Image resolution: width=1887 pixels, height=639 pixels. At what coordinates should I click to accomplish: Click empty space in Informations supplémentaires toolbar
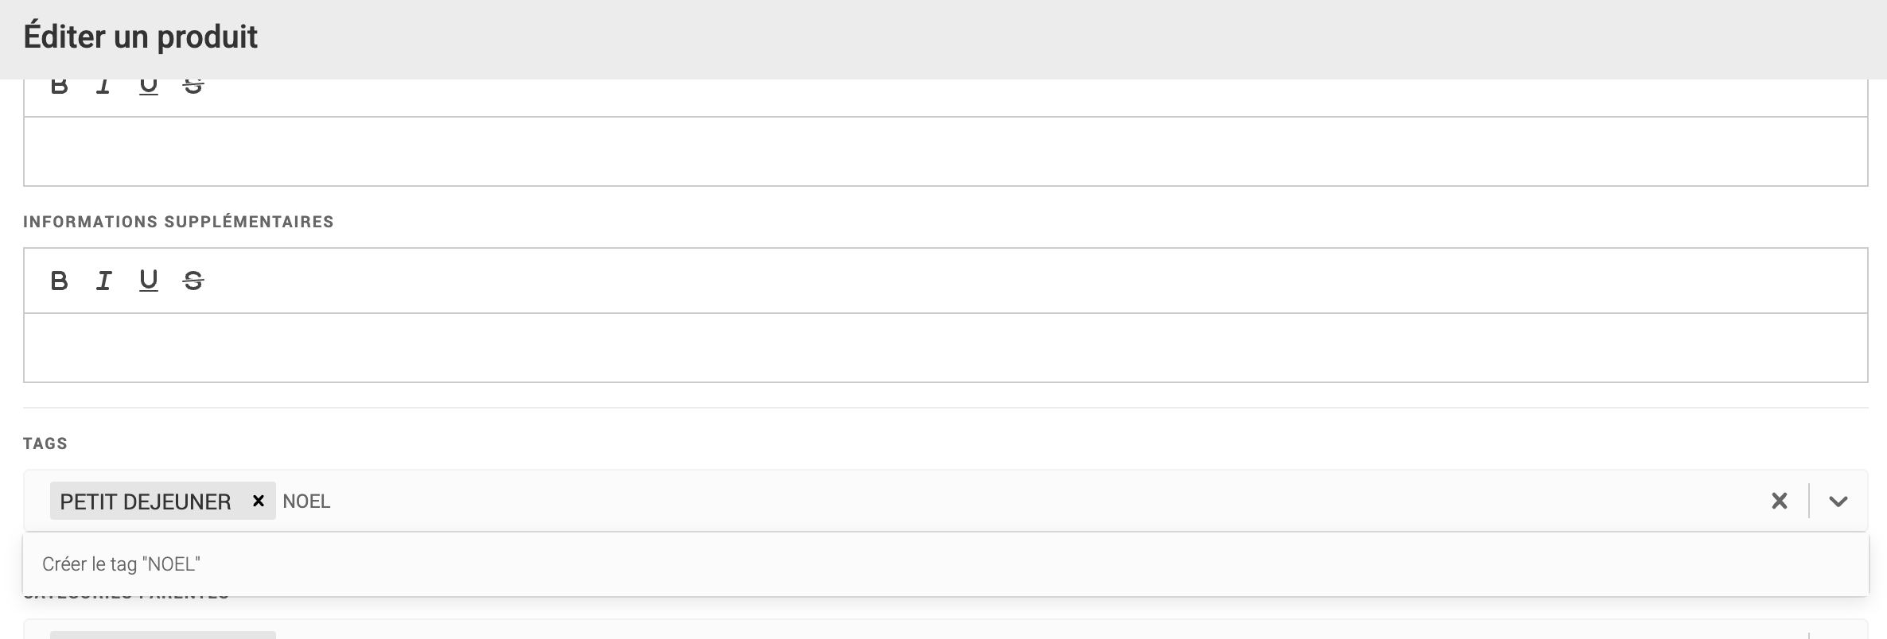click(x=955, y=281)
